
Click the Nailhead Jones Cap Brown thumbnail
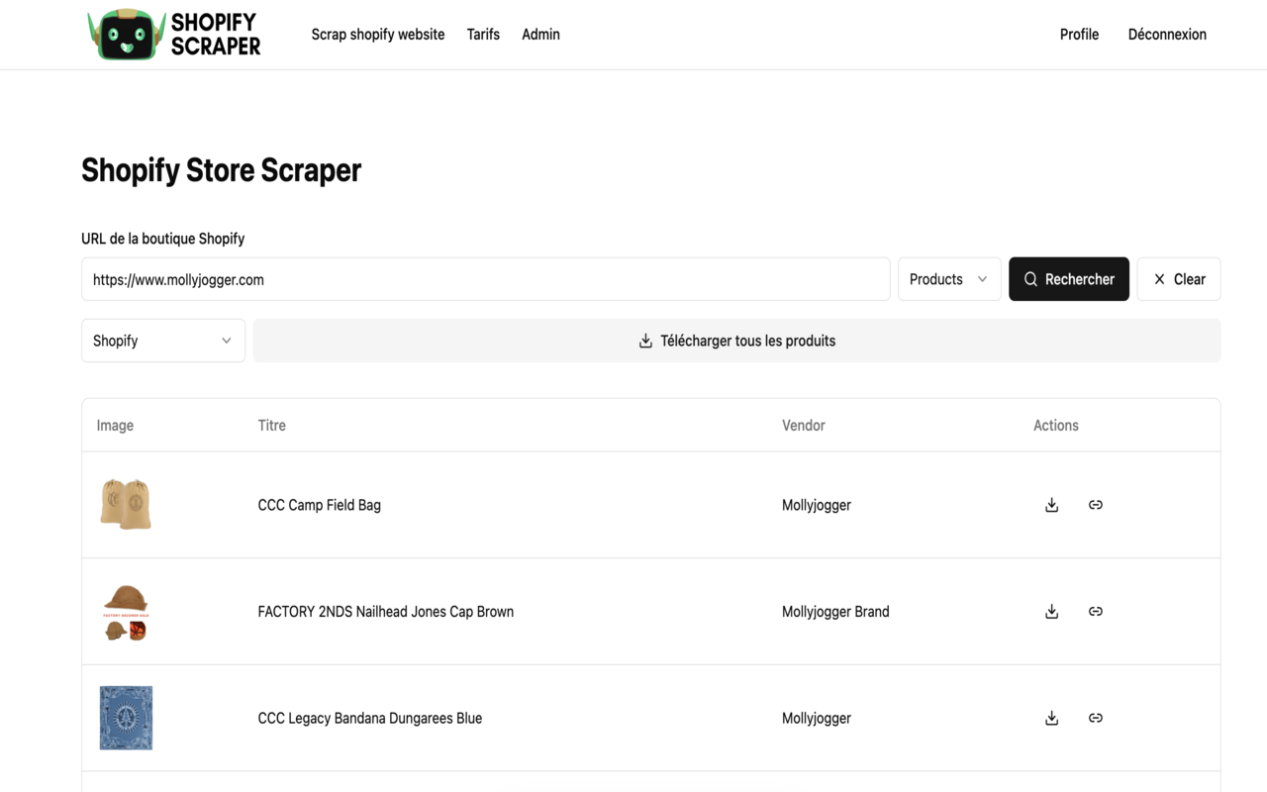(x=126, y=612)
